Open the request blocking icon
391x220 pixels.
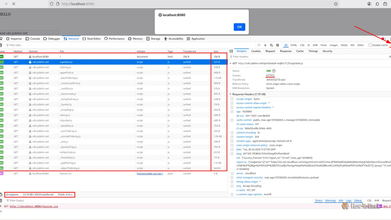(x=278, y=45)
